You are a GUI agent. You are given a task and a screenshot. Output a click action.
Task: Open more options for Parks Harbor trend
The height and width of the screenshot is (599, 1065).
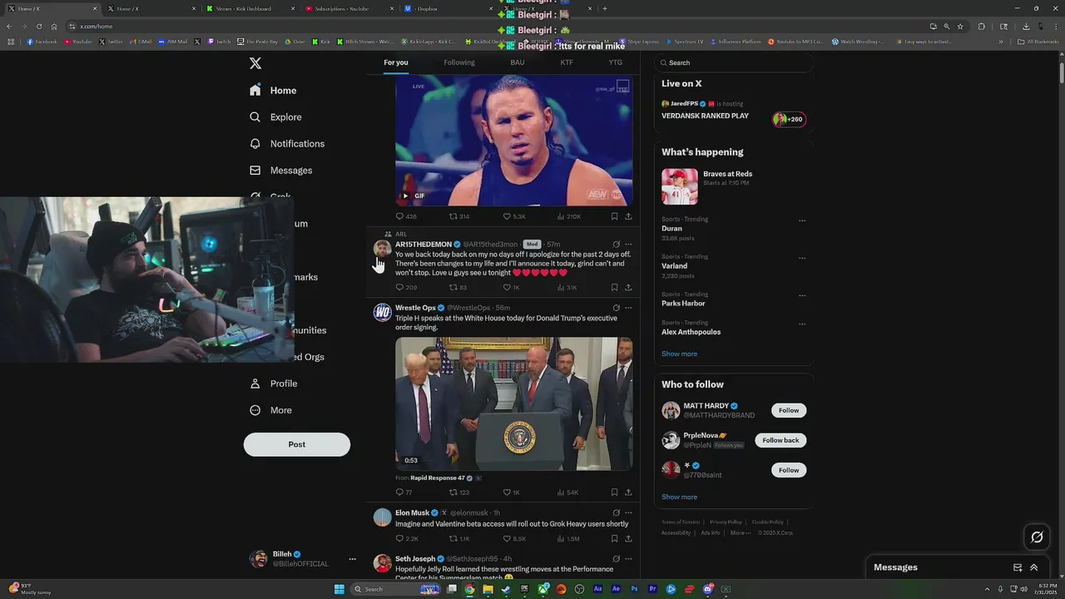click(x=802, y=295)
